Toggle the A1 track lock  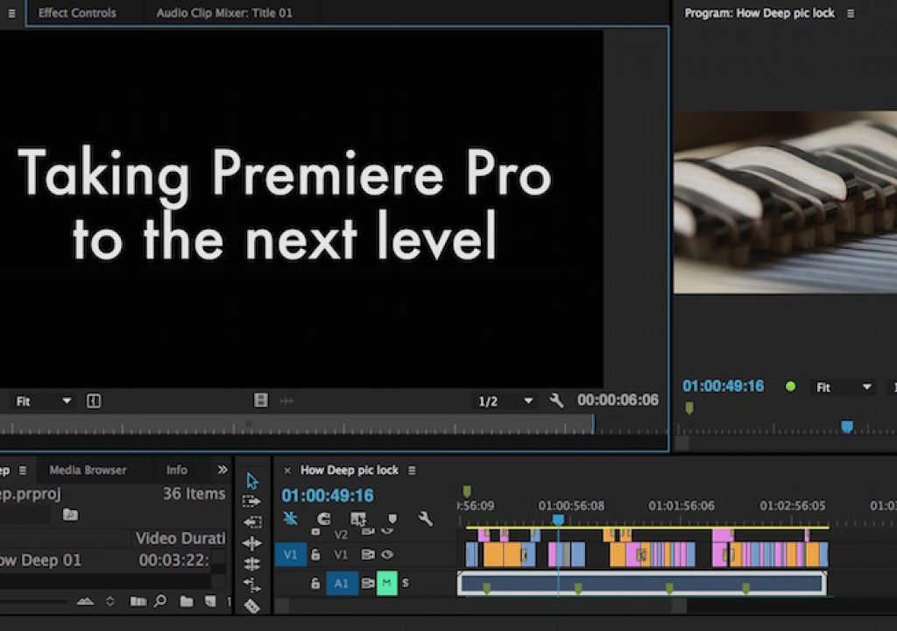pos(315,584)
